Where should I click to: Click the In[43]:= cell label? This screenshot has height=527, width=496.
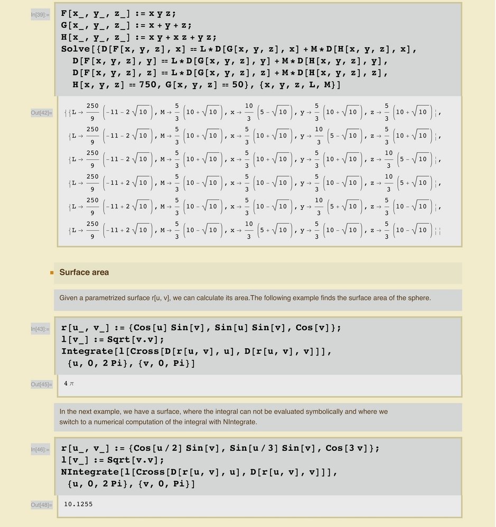(x=40, y=329)
